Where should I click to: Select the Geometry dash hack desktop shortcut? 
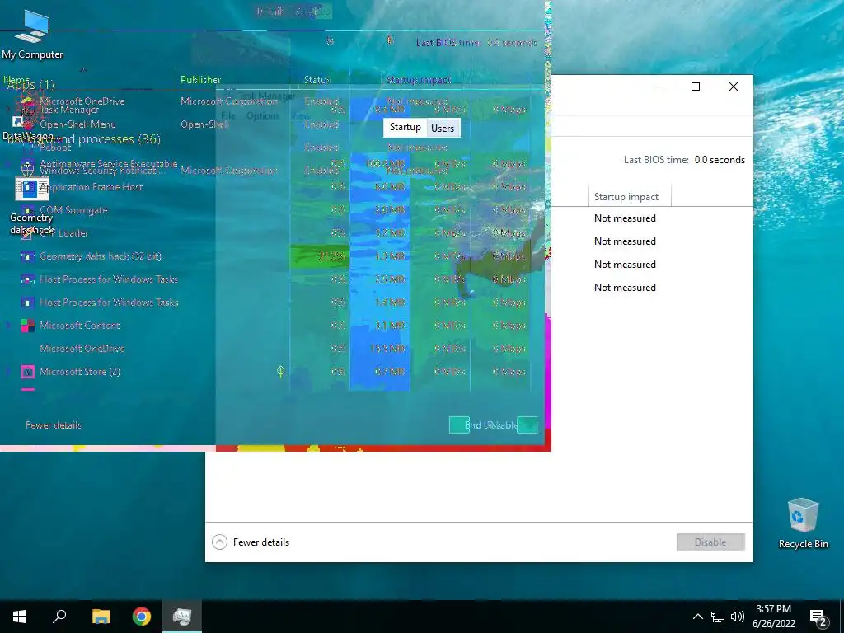tap(31, 206)
